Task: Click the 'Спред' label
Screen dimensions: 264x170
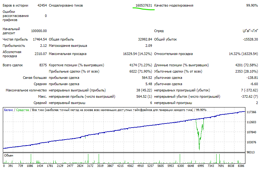Action: [159, 31]
